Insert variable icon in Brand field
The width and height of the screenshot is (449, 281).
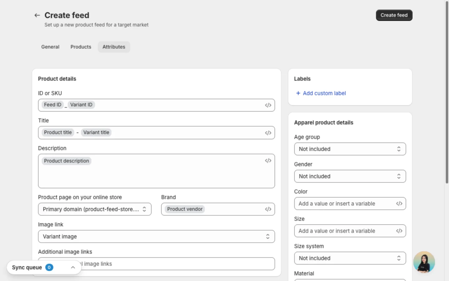pos(268,209)
